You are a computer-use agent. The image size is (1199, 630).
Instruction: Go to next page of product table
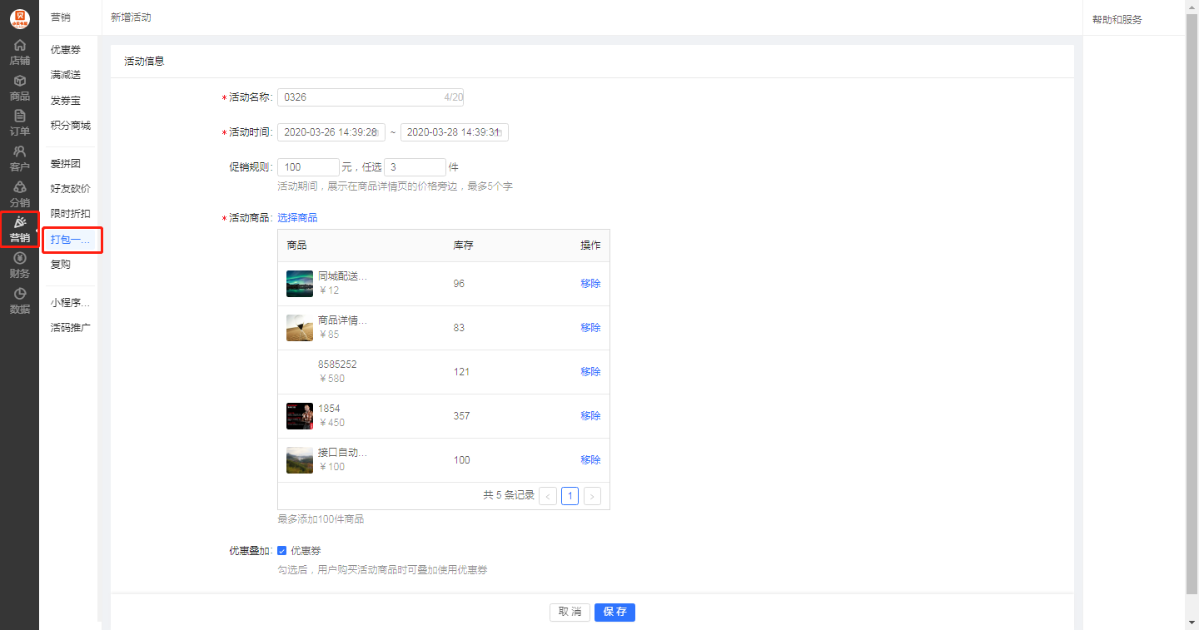pos(592,496)
